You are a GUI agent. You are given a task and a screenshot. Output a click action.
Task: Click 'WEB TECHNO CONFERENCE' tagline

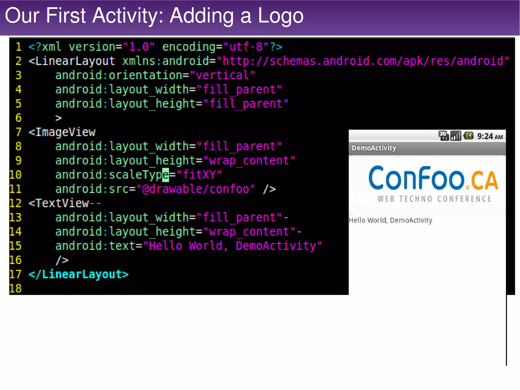click(434, 199)
